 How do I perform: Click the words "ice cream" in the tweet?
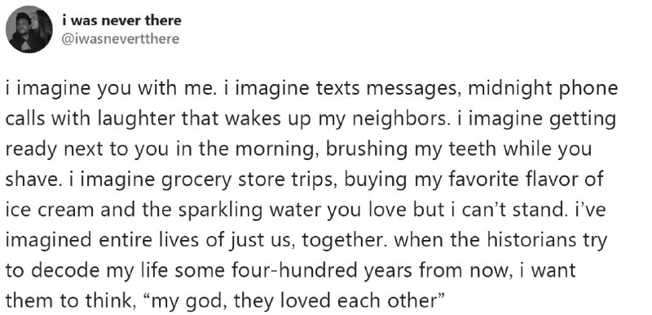50,211
